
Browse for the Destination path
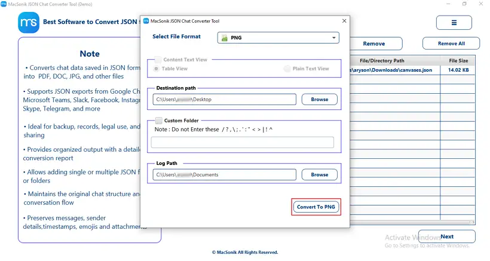319,99
